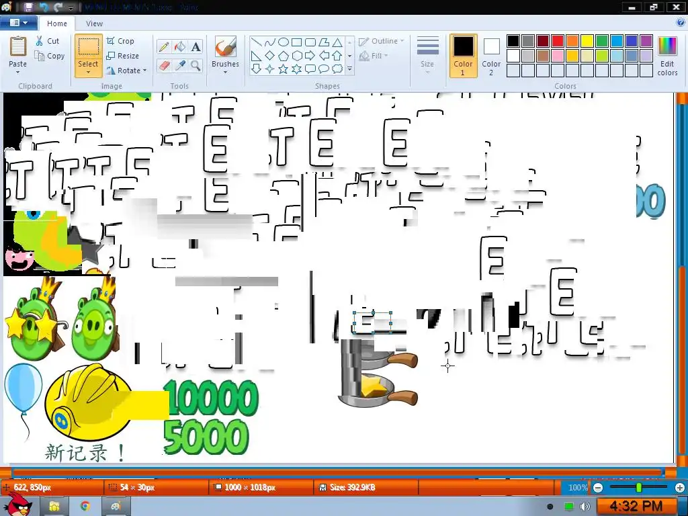Image resolution: width=688 pixels, height=516 pixels.
Task: Click the Cut scissors button
Action: coord(48,41)
